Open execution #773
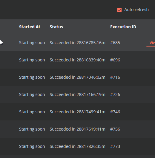 115,146
